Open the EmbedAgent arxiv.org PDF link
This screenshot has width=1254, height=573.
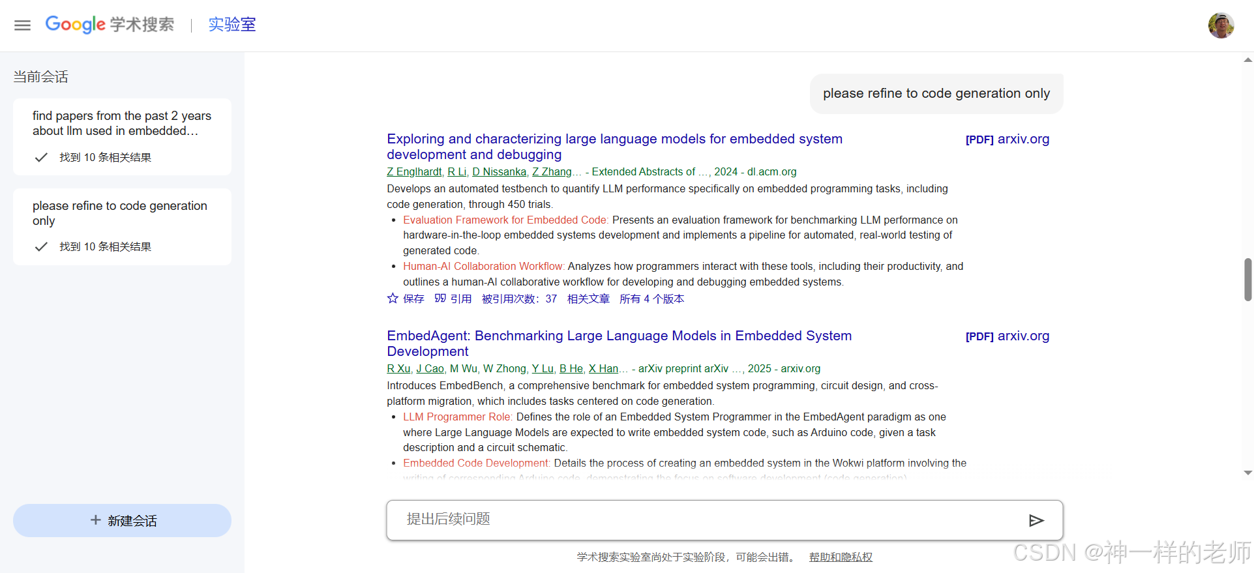1008,336
